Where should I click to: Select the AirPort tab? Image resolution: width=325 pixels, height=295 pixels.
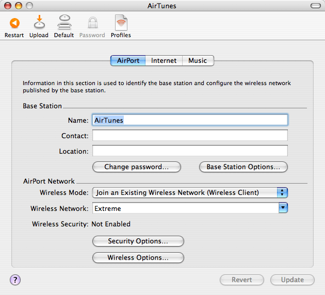[x=128, y=60]
